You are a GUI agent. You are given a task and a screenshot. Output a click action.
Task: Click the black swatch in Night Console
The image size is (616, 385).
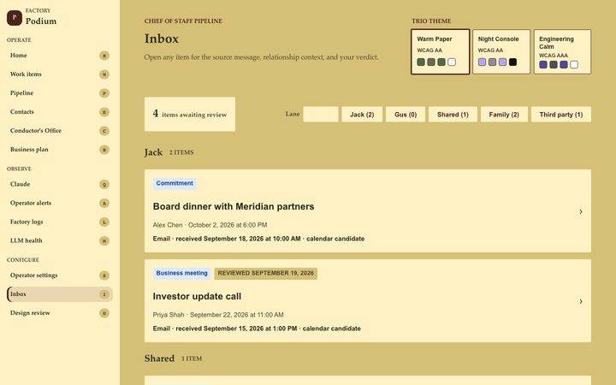(512, 62)
